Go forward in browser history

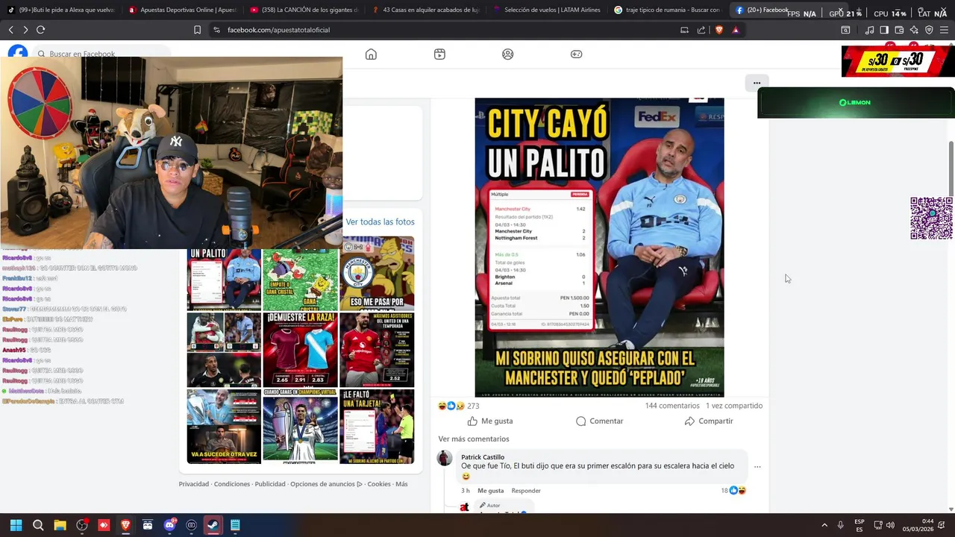pos(25,30)
